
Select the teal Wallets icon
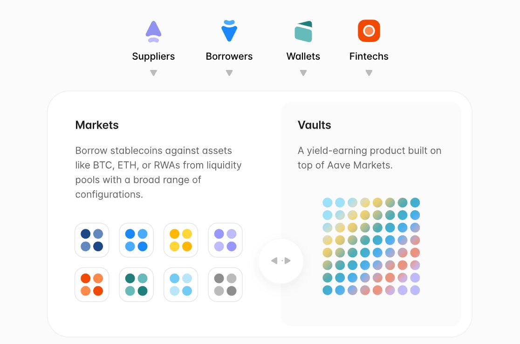[303, 31]
